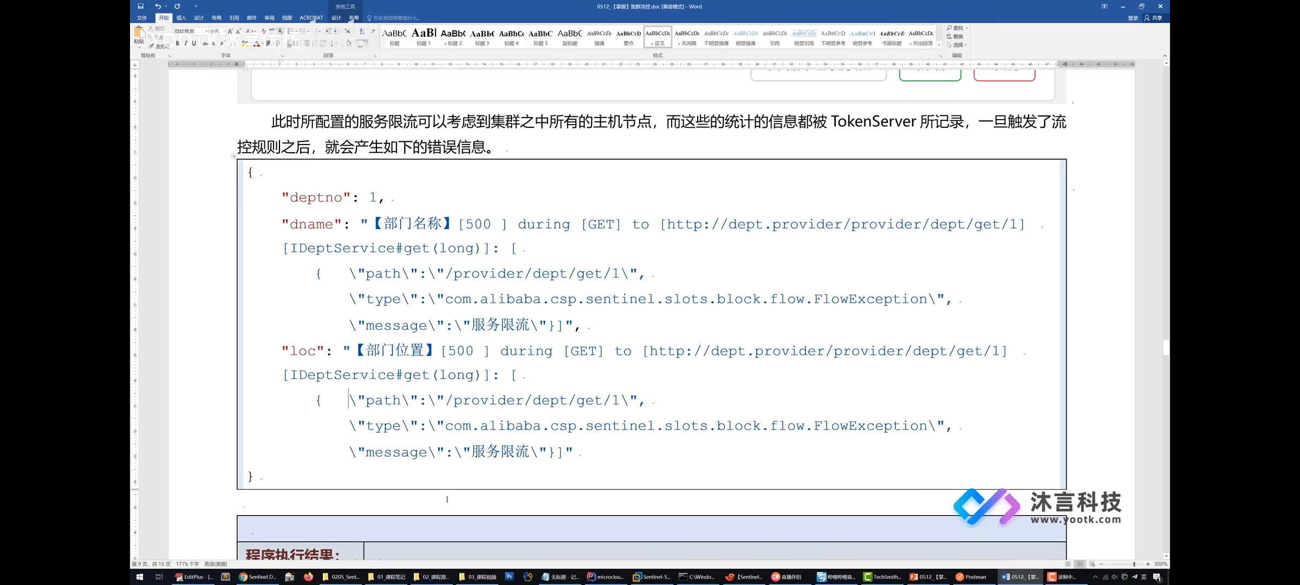This screenshot has width=1300, height=585.
Task: Click the zoom in plus button
Action: pos(1148,564)
